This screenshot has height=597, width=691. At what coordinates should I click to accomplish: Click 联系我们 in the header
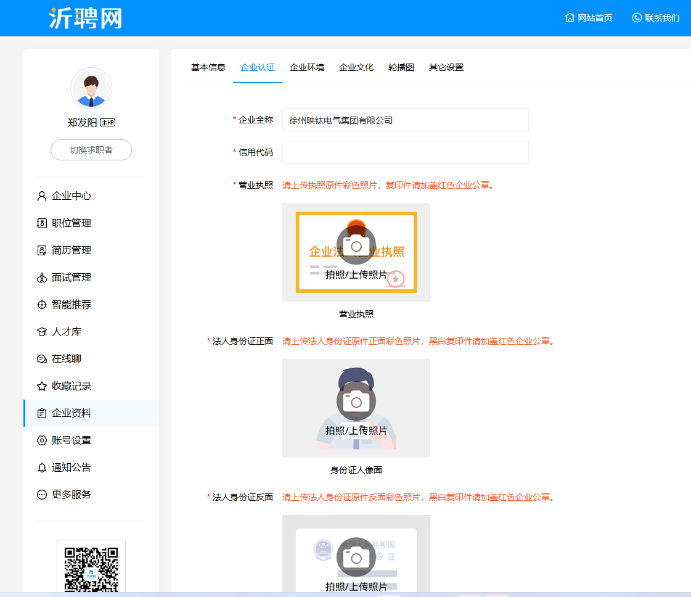pyautogui.click(x=656, y=18)
